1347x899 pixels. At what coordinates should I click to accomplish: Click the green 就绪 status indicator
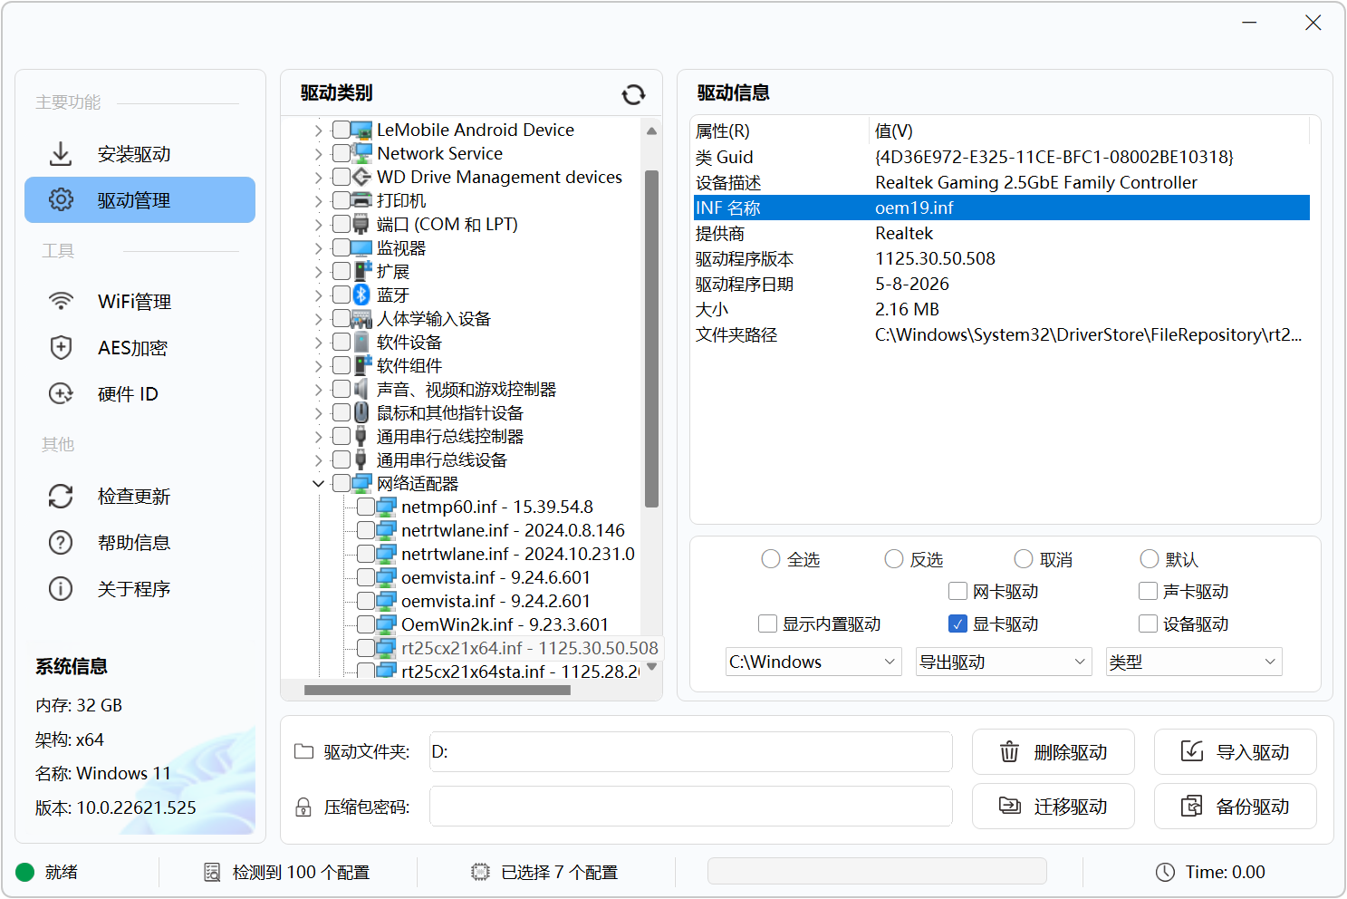click(25, 872)
